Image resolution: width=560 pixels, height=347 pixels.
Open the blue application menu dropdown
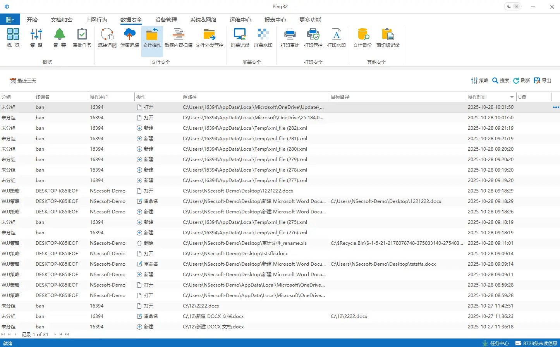[x=10, y=20]
